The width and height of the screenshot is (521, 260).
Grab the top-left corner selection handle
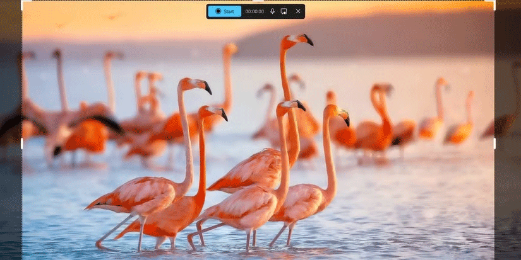(23, 2)
